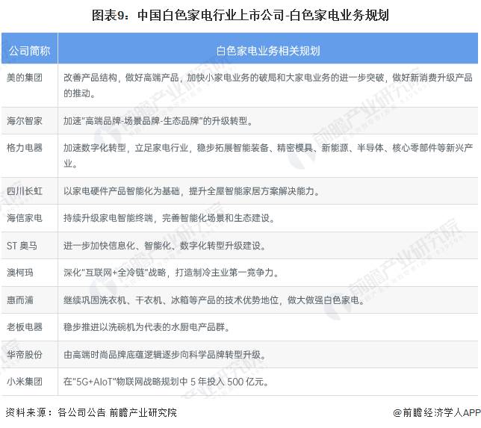Click the plan text starting 深化“互联网+全冷链”战略

[x=172, y=273]
